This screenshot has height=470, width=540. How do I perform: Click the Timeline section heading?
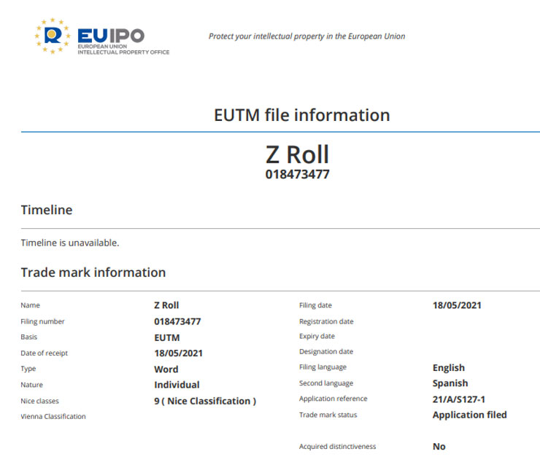pos(47,211)
